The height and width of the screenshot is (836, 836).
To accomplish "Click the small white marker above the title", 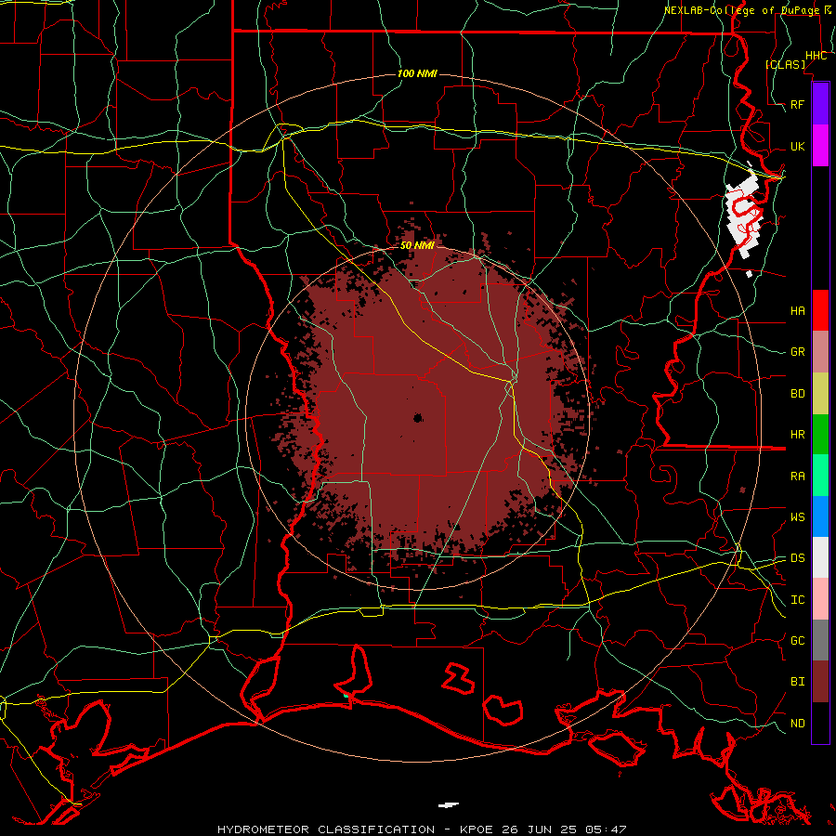I will [449, 805].
